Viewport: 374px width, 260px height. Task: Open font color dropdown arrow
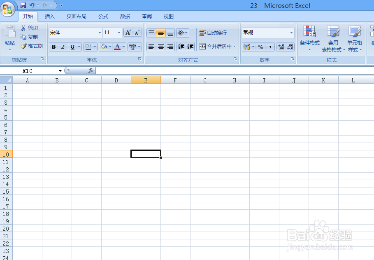click(123, 47)
